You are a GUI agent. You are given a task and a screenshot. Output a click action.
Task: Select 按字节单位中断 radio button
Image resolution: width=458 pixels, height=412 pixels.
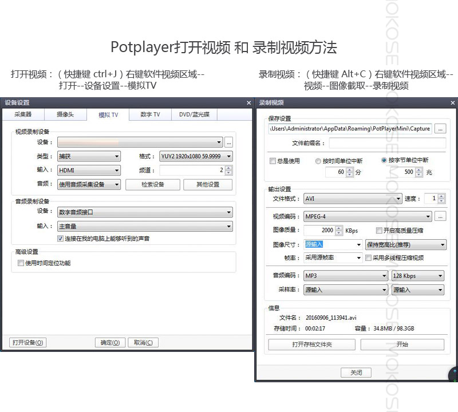(x=384, y=160)
